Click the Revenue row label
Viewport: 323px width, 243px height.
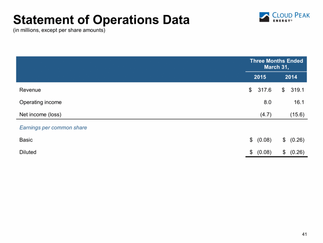pos(30,90)
